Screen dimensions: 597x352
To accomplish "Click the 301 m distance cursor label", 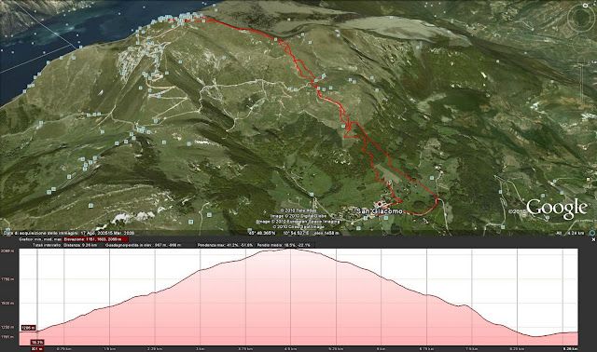I will (37, 348).
